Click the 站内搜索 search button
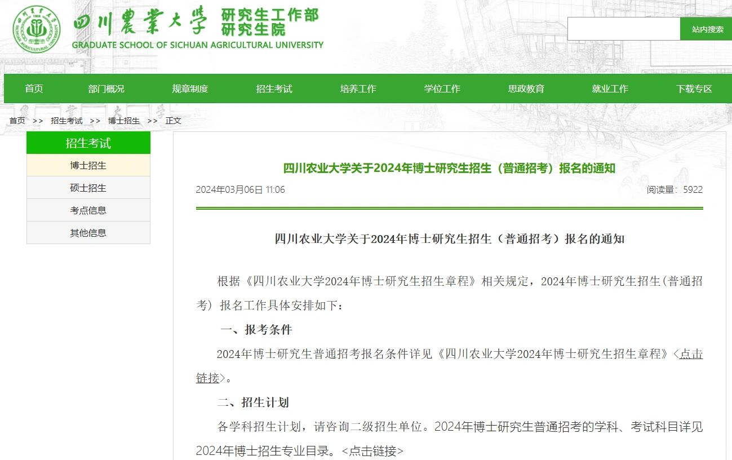 click(x=707, y=29)
